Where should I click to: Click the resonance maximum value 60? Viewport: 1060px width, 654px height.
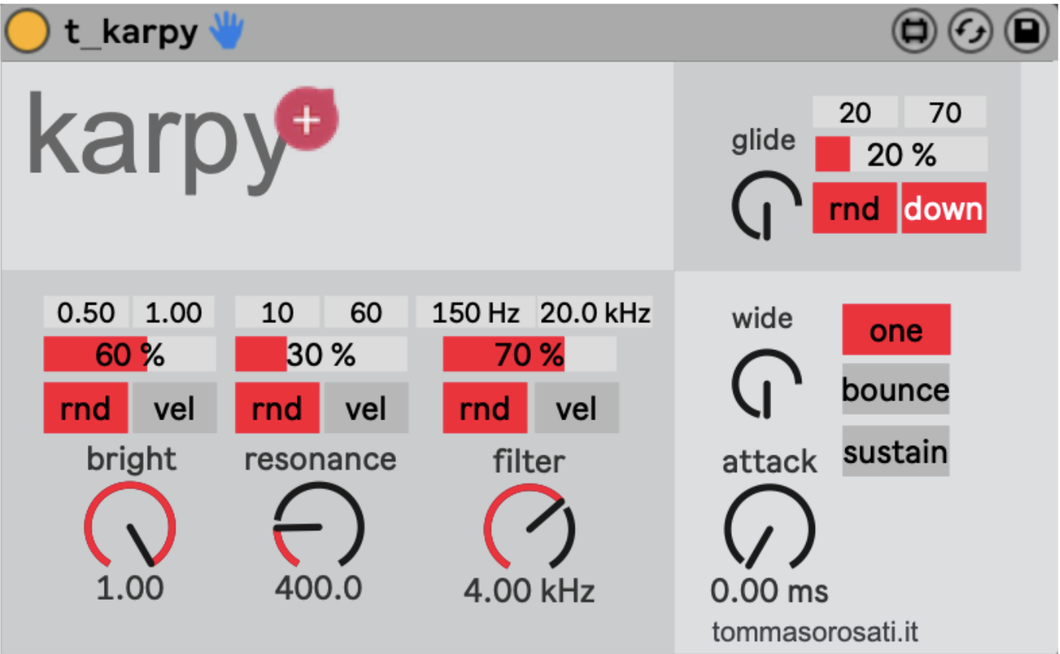[366, 313]
